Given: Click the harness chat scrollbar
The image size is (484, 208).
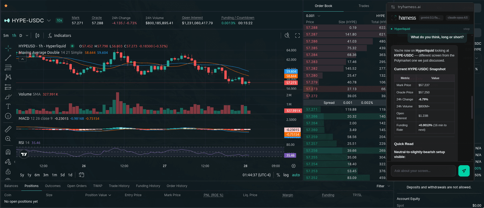Looking at the screenshot, I should (472, 107).
